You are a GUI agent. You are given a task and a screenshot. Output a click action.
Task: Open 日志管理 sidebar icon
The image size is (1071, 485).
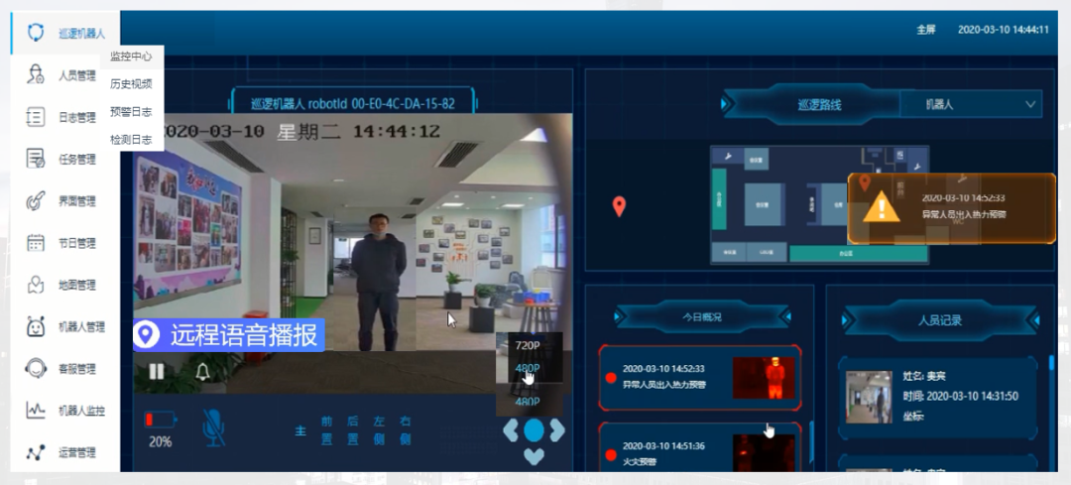pyautogui.click(x=37, y=117)
